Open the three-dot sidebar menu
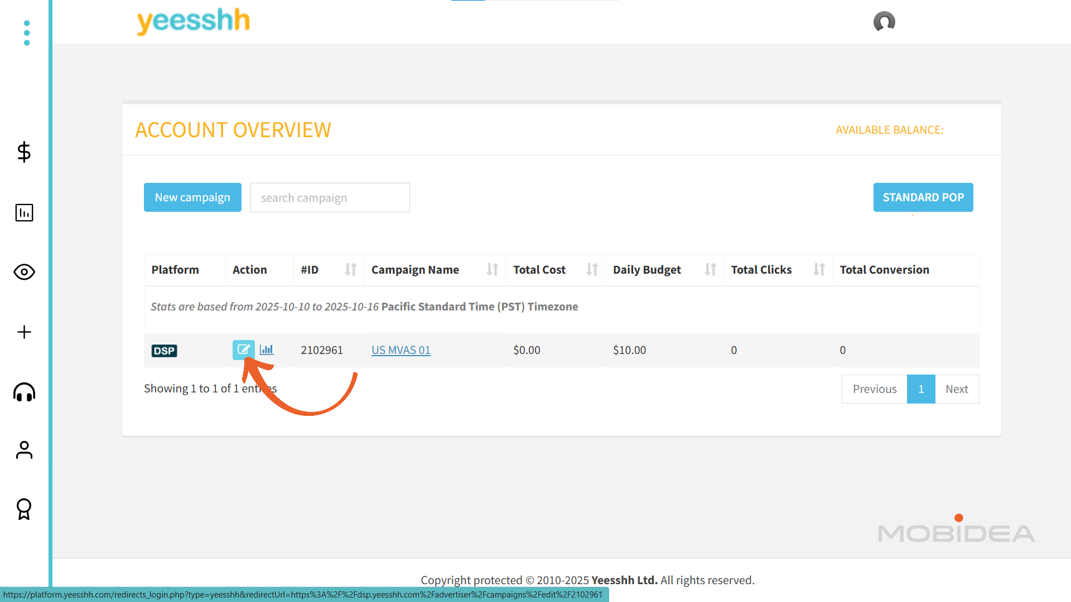 click(x=26, y=33)
